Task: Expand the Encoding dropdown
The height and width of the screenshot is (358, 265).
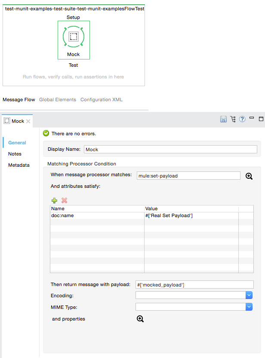Action: 249,295
